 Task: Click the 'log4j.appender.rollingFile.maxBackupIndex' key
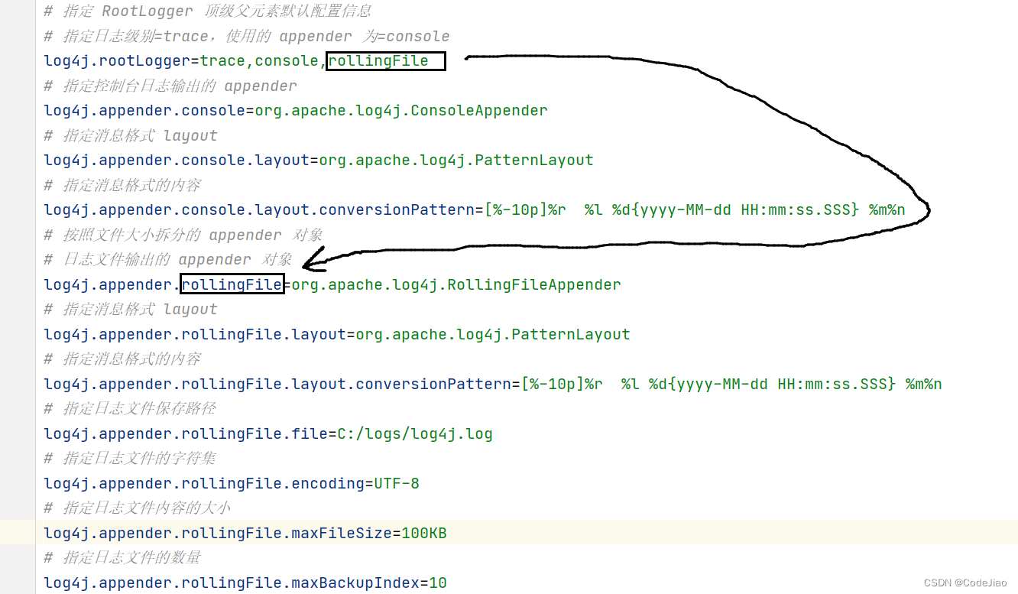click(x=232, y=583)
